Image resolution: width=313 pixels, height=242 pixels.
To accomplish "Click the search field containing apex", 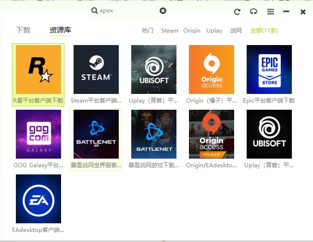I will pos(128,11).
